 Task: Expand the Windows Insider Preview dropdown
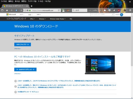(58, 19)
